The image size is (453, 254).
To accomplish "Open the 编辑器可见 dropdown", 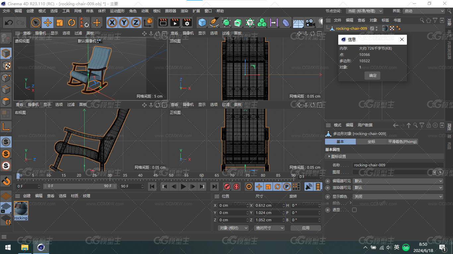I will (398, 181).
